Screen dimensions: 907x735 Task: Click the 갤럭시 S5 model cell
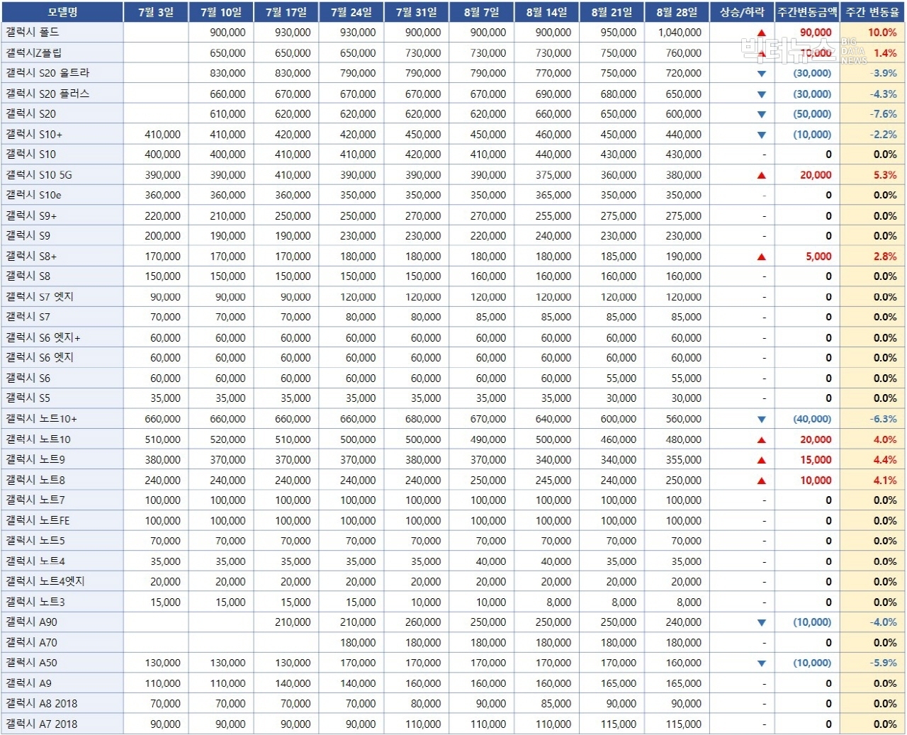click(62, 398)
